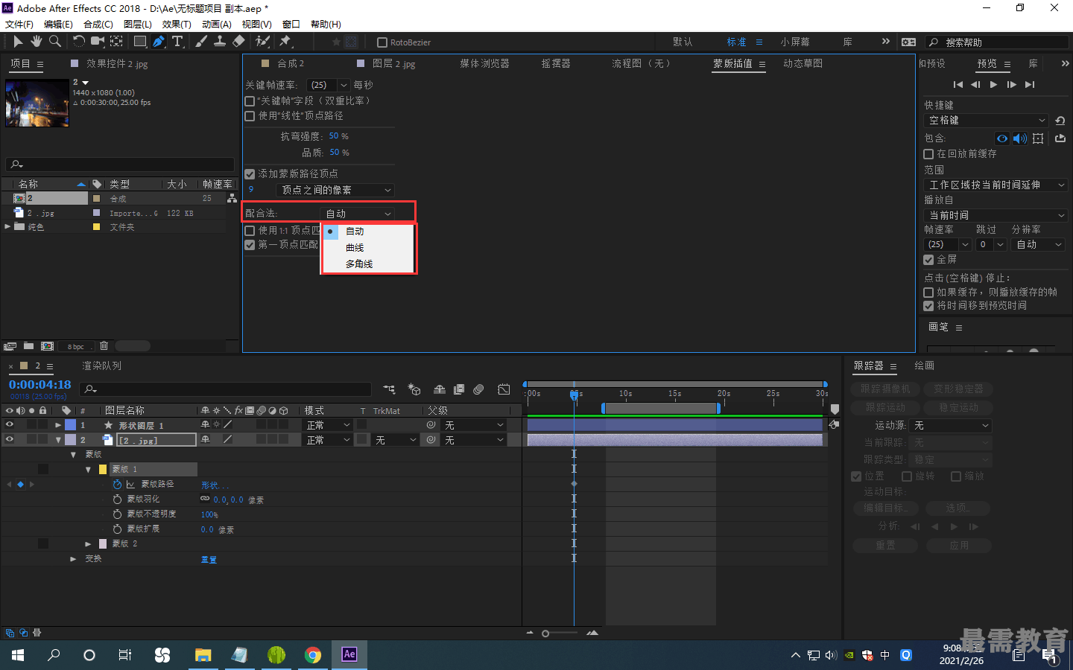Open the 空格键 shortcut dropdown
1073x670 pixels.
987,121
